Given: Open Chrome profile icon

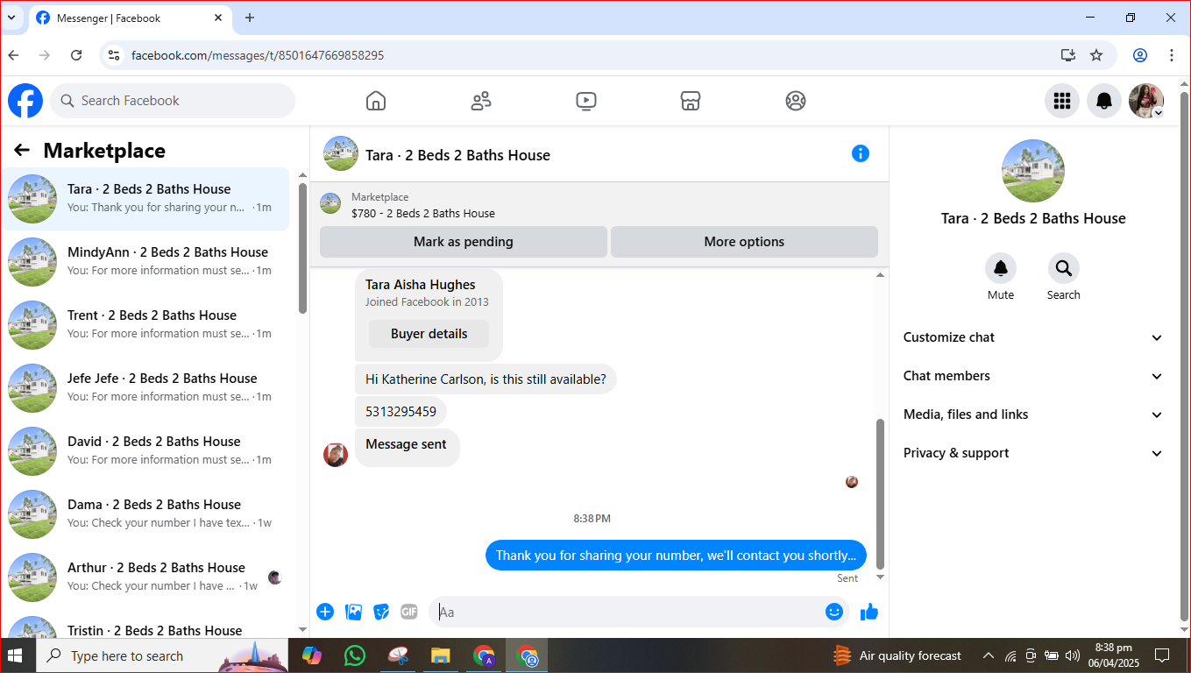Looking at the screenshot, I should click(x=1140, y=55).
